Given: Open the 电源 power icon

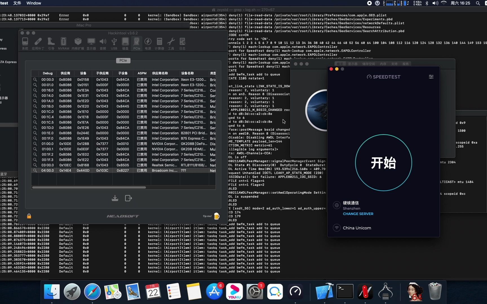Looking at the screenshot, I should (x=148, y=44).
